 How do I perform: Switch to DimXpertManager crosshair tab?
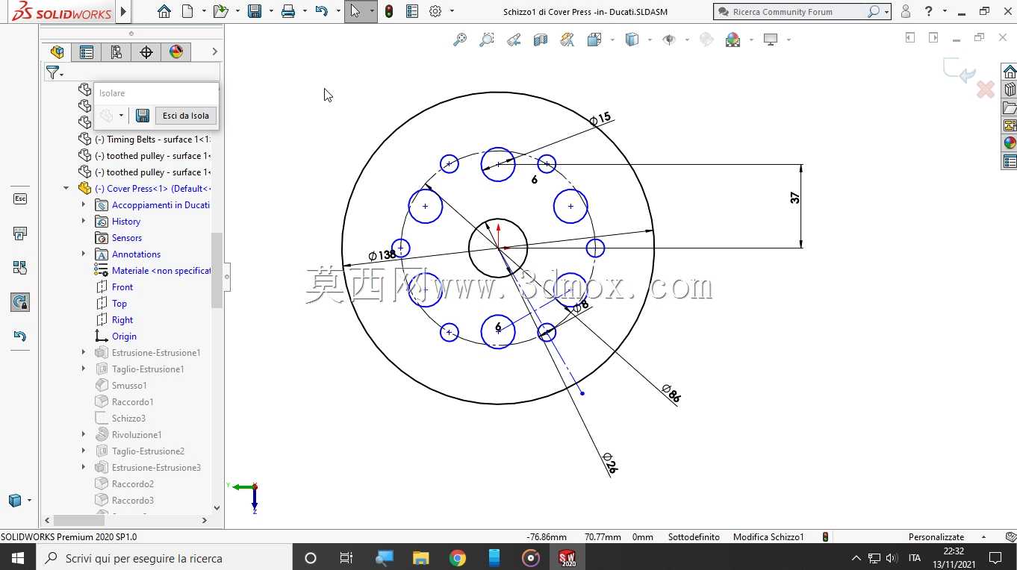coord(146,51)
